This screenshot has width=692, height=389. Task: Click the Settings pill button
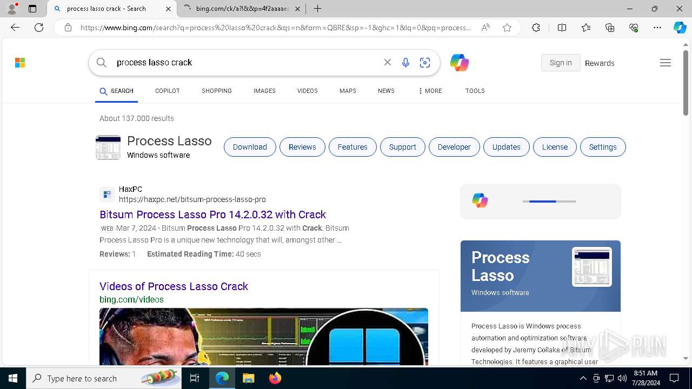pos(603,147)
